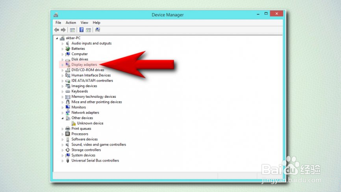Image resolution: width=341 pixels, height=192 pixels.
Task: Expand the Processors tree arrow
Action: point(63,134)
